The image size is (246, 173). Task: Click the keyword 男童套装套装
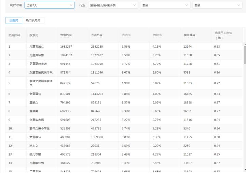pos(38,64)
